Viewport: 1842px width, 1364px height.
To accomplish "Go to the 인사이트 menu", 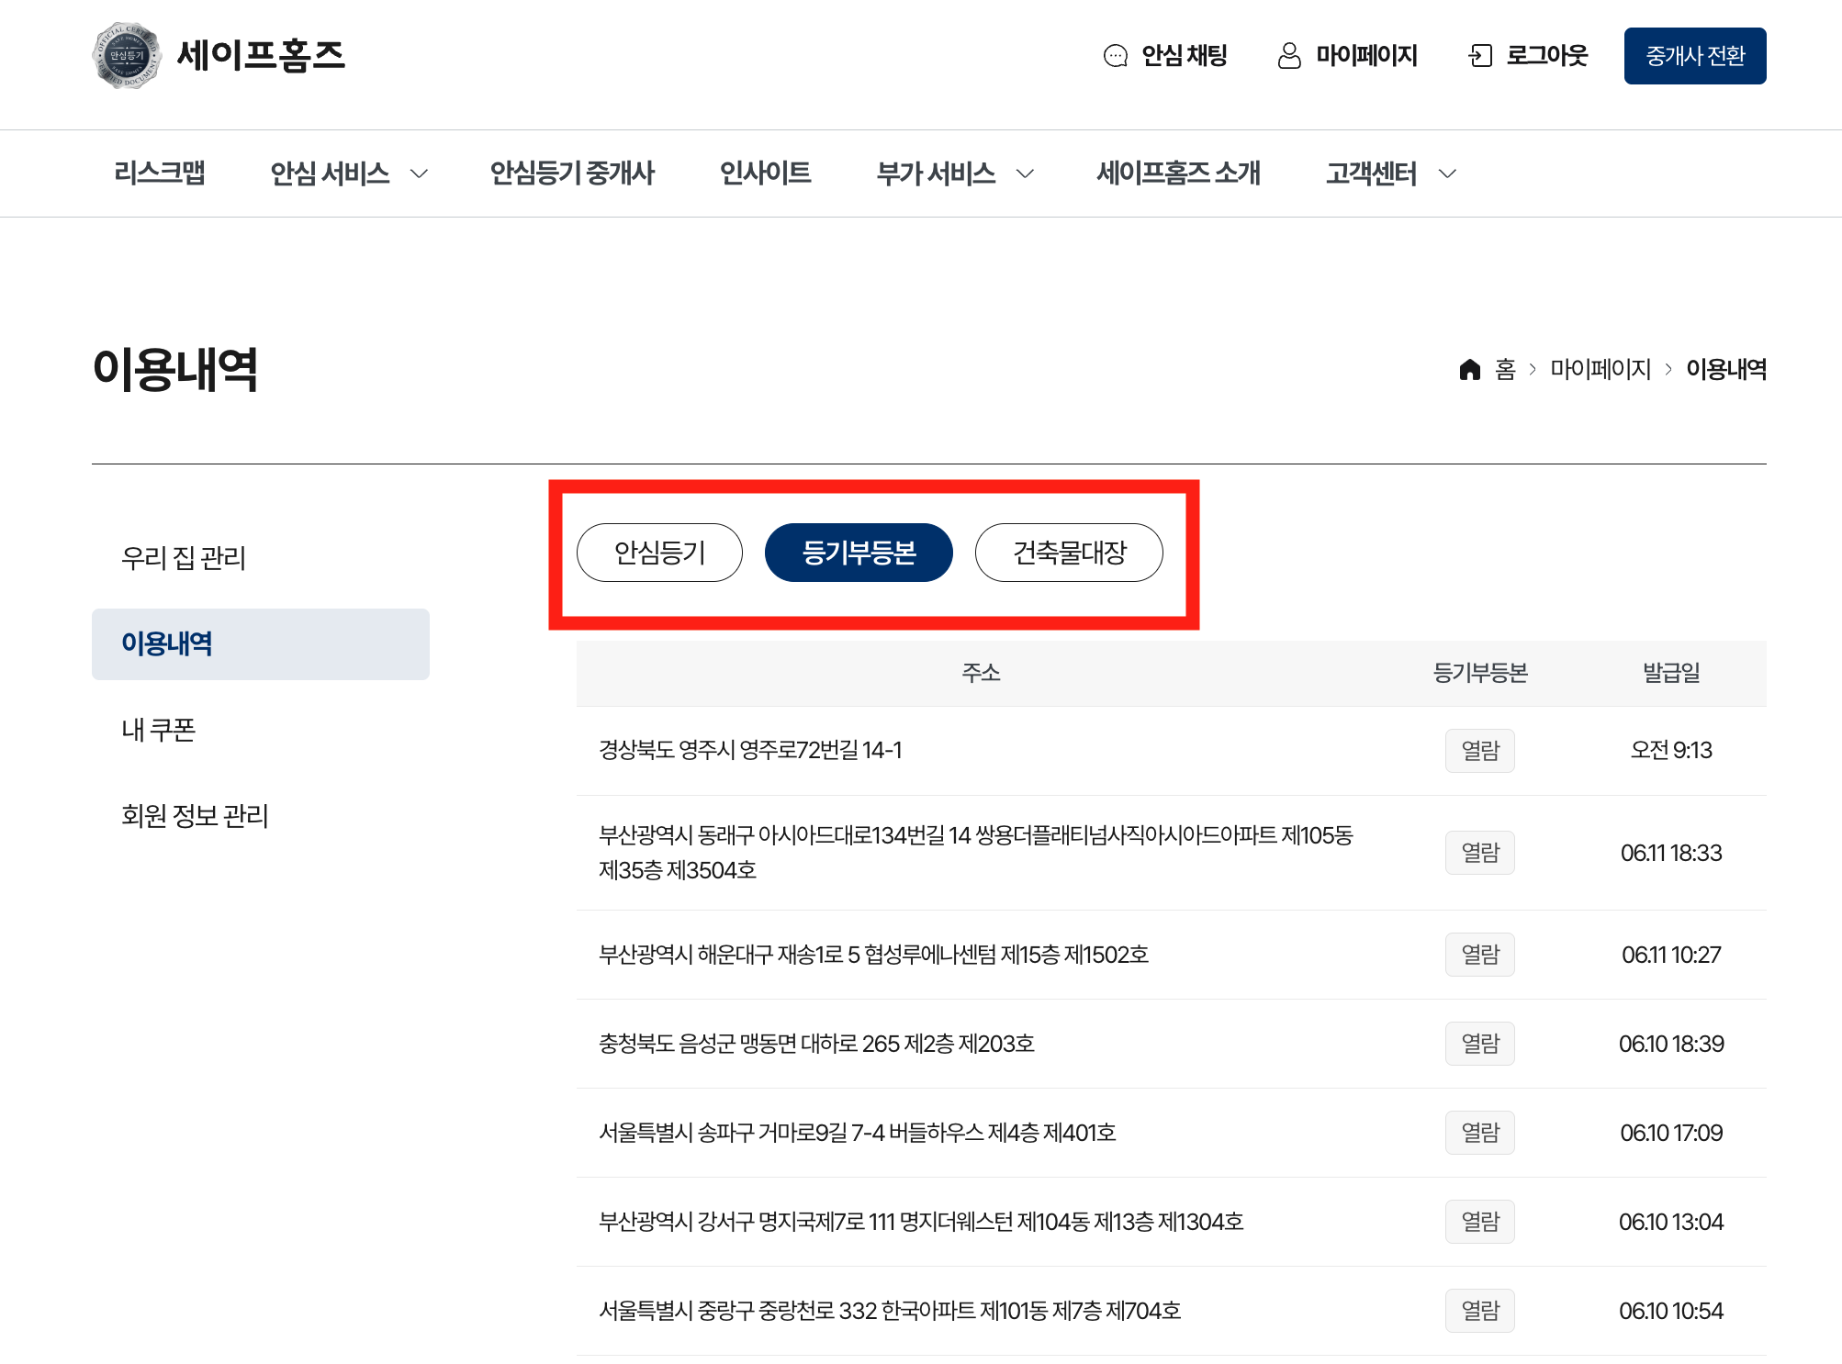I will [766, 173].
